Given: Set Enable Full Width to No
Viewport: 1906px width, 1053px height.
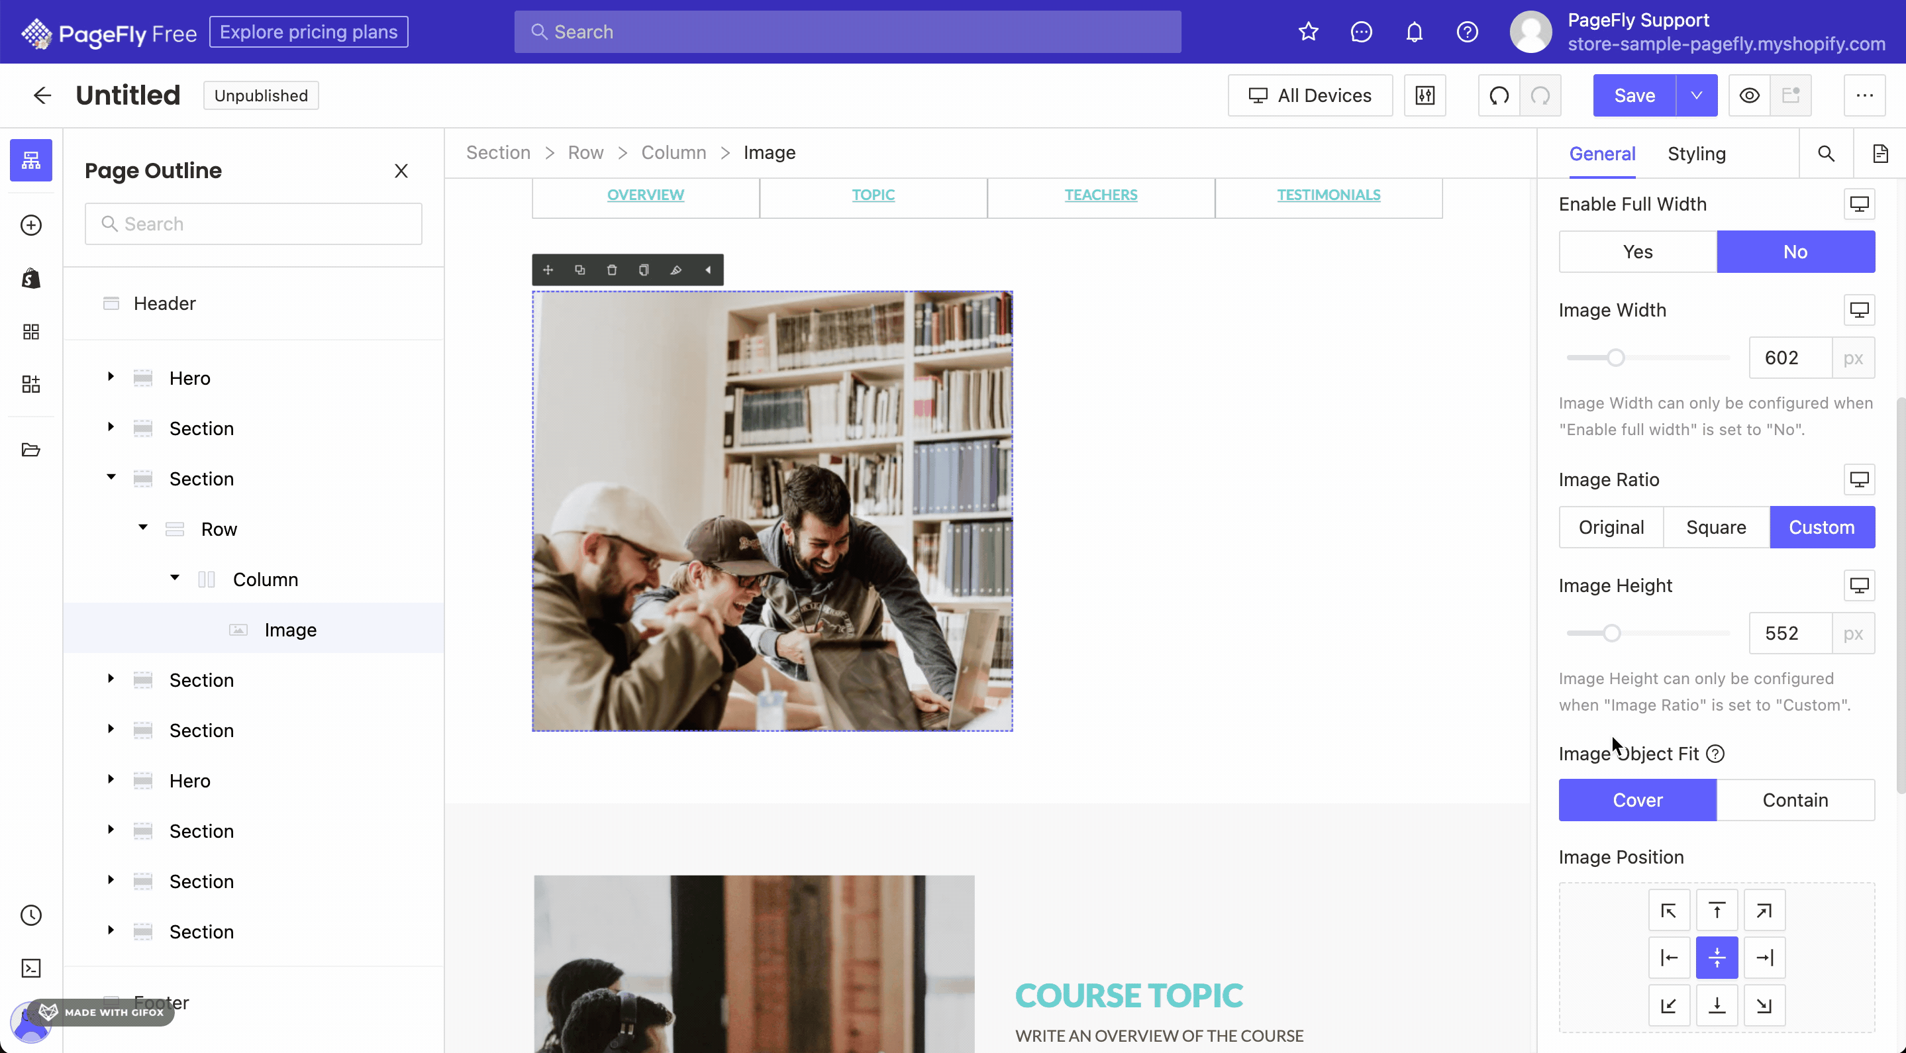Looking at the screenshot, I should pos(1796,252).
